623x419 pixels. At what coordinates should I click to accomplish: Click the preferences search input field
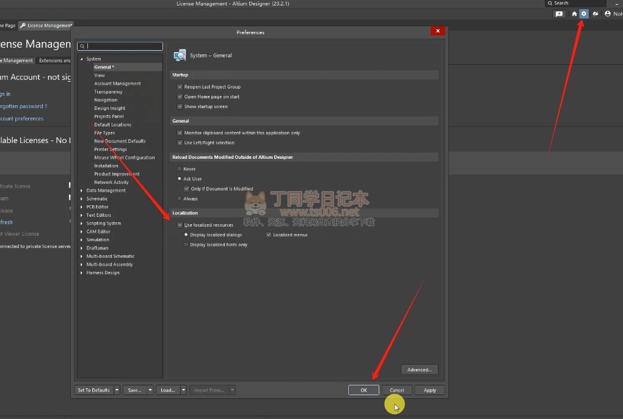[x=122, y=46]
